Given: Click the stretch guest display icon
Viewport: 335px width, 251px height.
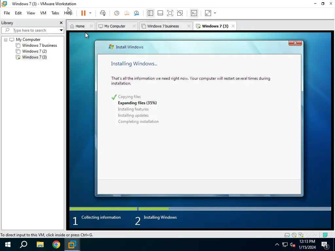Looking at the screenshot, I should click(208, 13).
